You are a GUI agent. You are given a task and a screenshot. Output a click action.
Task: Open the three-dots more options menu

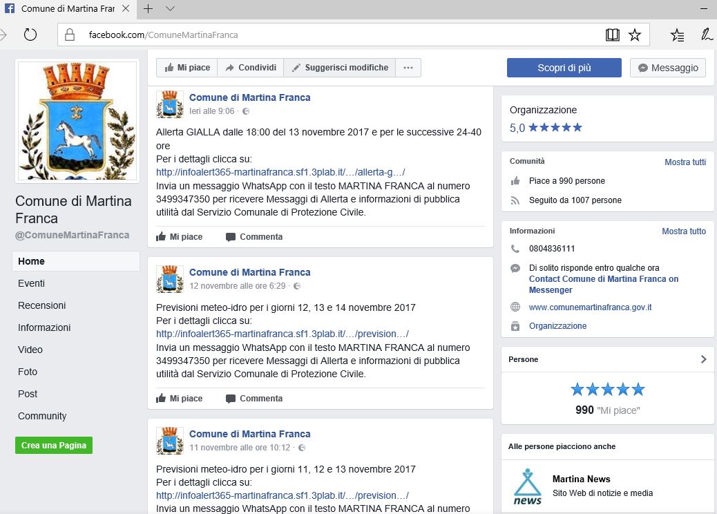pos(408,68)
